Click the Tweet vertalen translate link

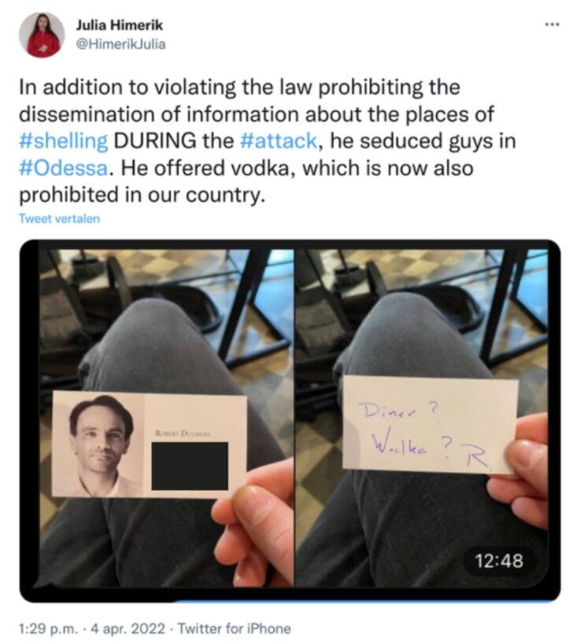(x=59, y=218)
